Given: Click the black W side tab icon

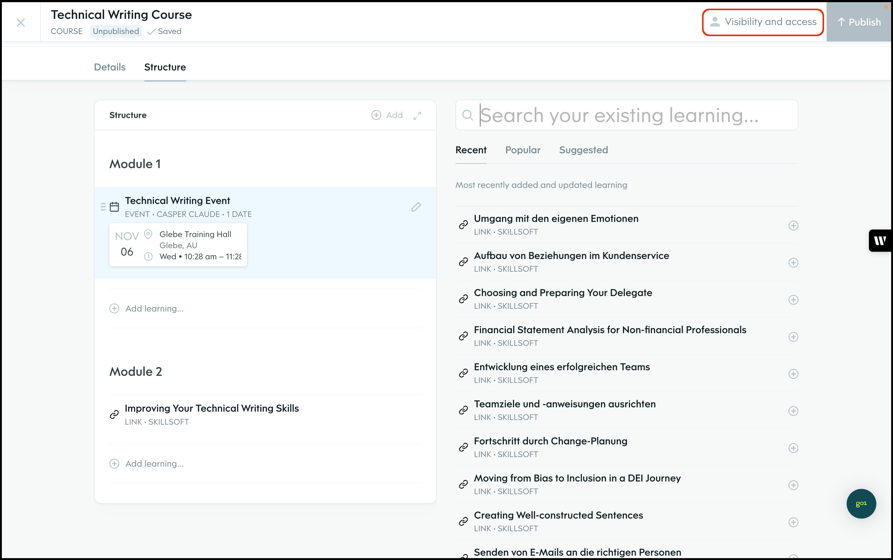Looking at the screenshot, I should tap(880, 241).
